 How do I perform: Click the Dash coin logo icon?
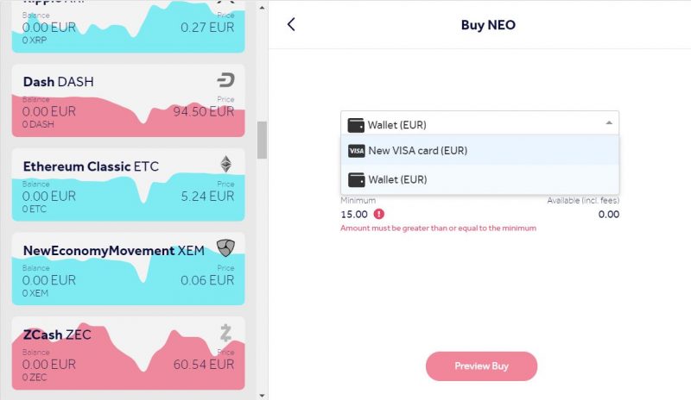tap(225, 80)
